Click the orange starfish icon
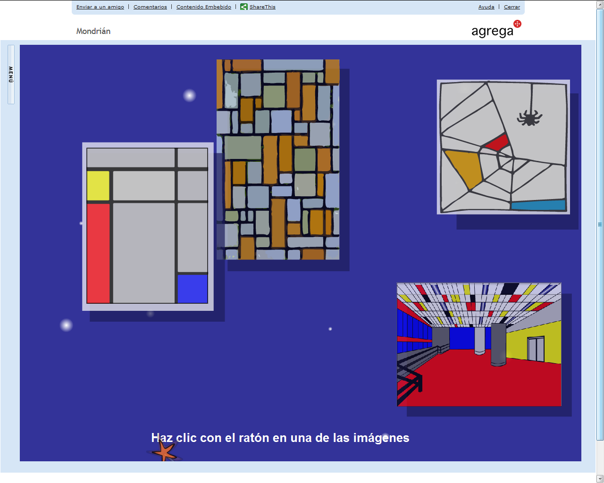Image resolution: width=604 pixels, height=483 pixels. (164, 451)
